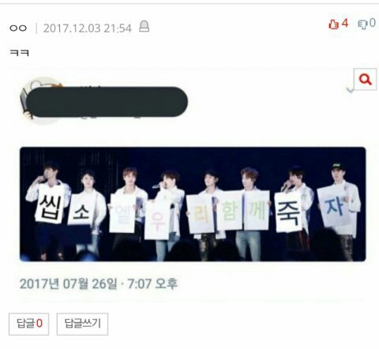Click the blue 자 sign in photo
Image resolution: width=379 pixels, height=349 pixels.
(x=335, y=206)
